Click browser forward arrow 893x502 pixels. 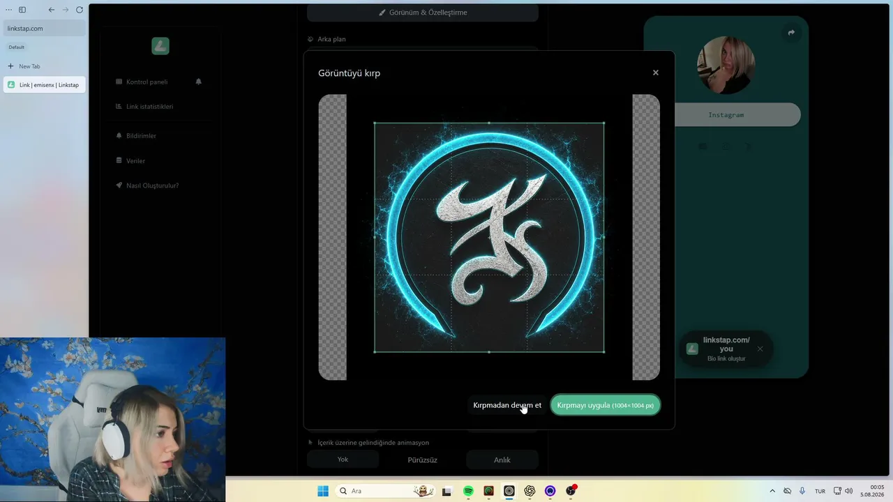click(65, 10)
